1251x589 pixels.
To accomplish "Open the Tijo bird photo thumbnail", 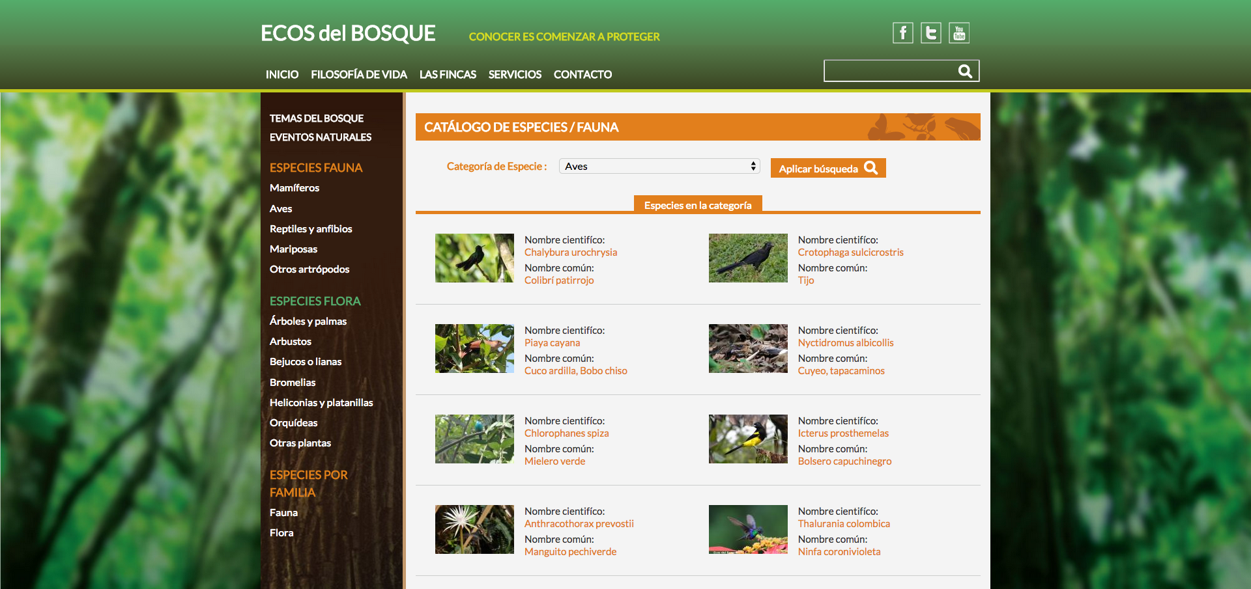I will tap(748, 258).
